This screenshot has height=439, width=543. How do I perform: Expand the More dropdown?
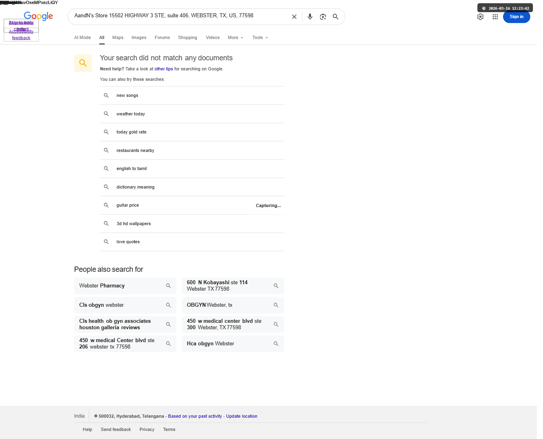tap(236, 38)
